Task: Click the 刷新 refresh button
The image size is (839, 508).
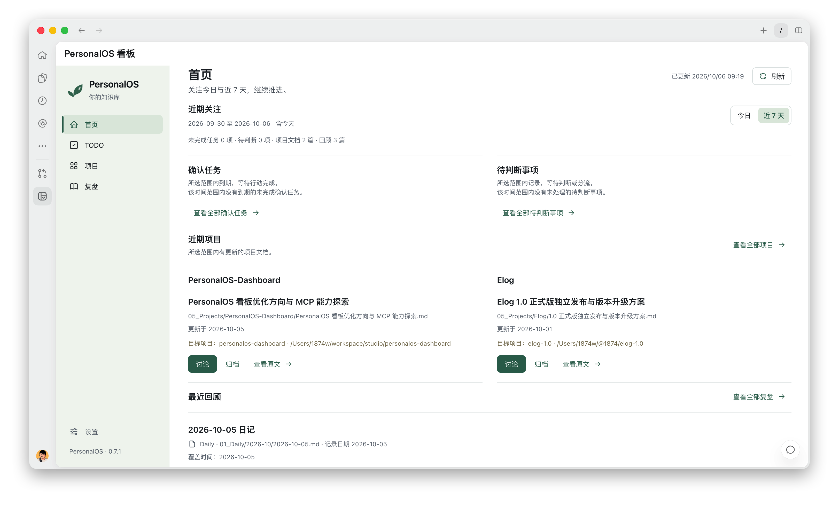Action: click(x=772, y=76)
